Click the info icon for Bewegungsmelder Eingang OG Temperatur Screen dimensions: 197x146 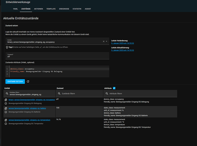tap(6, 124)
